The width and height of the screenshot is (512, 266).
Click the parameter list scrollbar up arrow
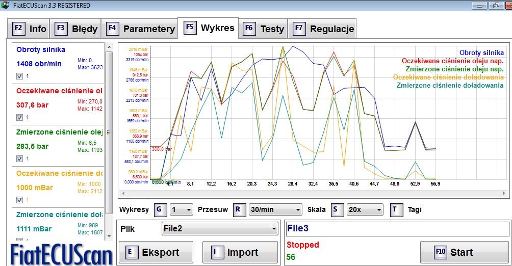[109, 47]
